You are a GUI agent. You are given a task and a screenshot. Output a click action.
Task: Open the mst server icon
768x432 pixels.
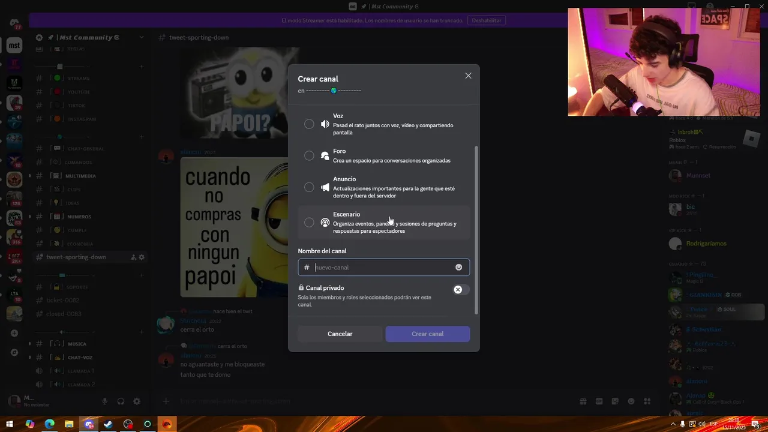pyautogui.click(x=14, y=45)
